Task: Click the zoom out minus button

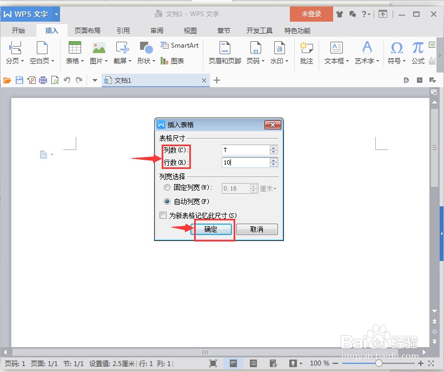Action: (335, 363)
